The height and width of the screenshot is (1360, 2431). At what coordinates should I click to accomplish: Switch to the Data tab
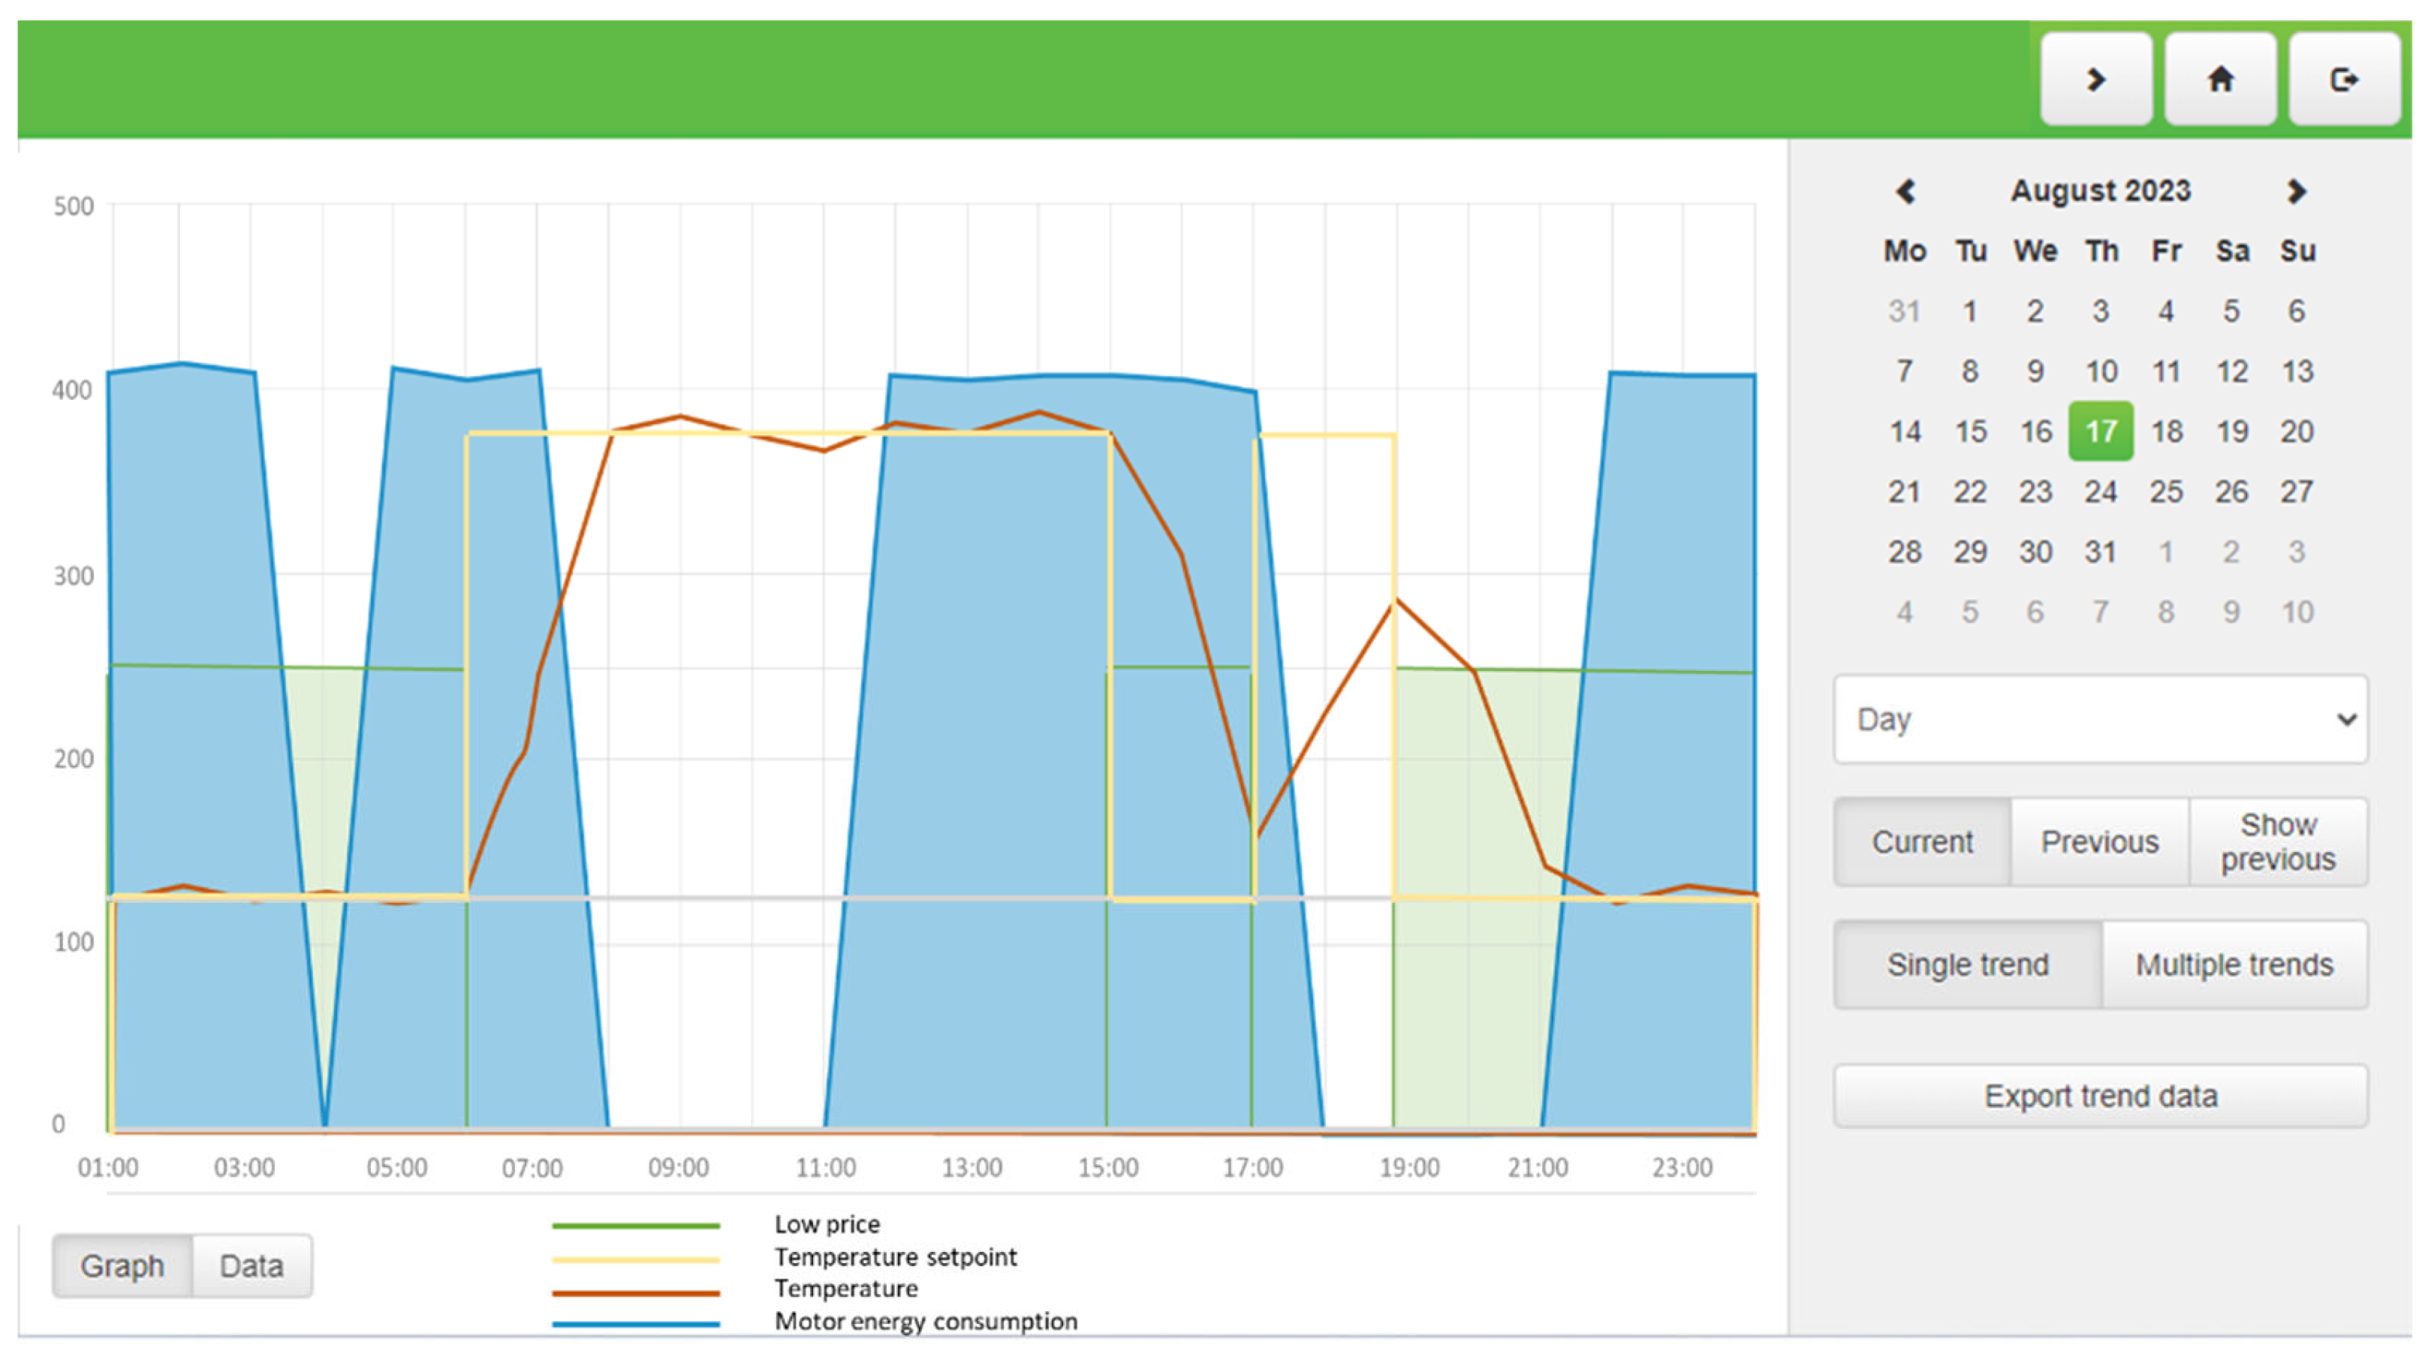251,1265
